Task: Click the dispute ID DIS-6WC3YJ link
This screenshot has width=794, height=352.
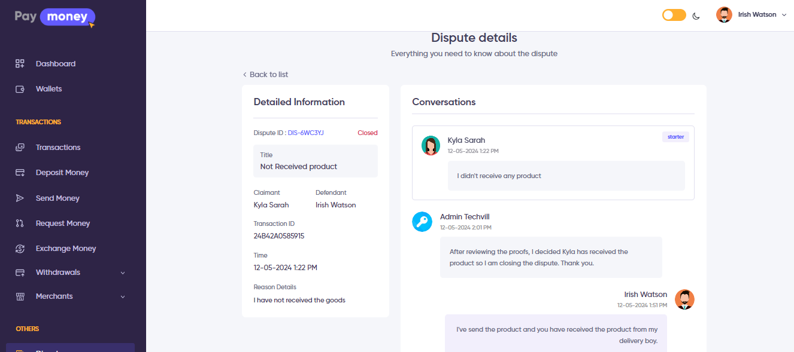Action: pos(305,133)
